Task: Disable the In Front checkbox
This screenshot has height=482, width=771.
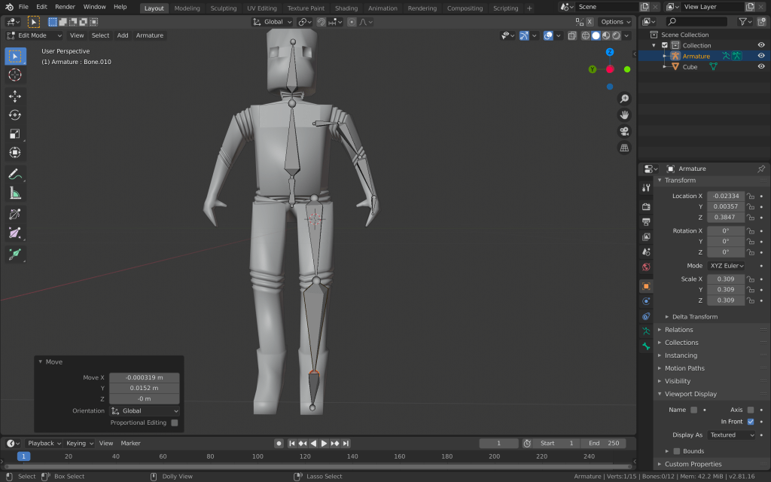Action: [750, 422]
